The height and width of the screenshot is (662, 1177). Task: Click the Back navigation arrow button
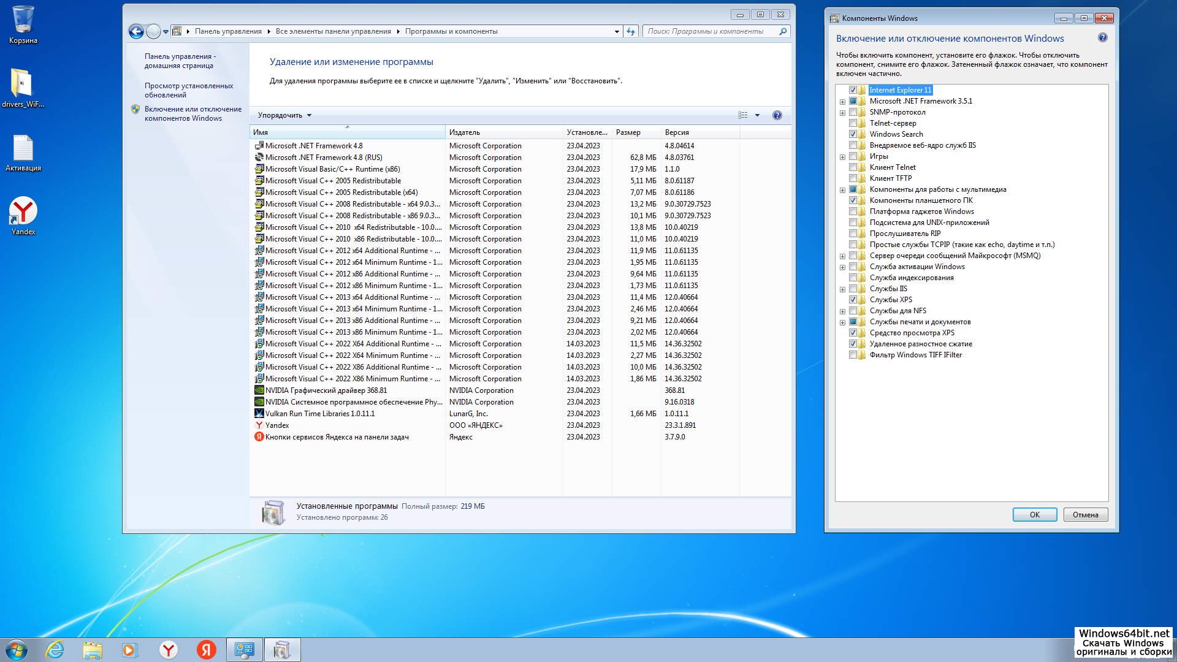click(136, 31)
